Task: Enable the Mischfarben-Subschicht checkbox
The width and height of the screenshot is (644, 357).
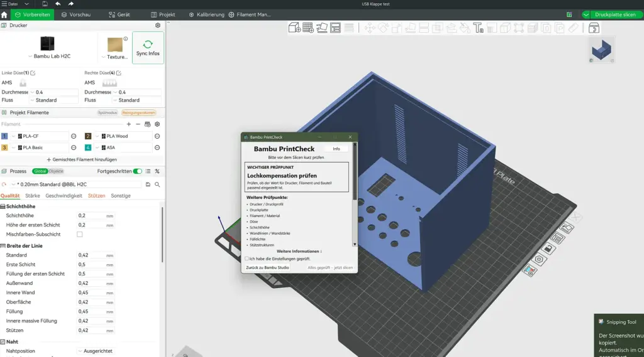Action: pos(80,235)
